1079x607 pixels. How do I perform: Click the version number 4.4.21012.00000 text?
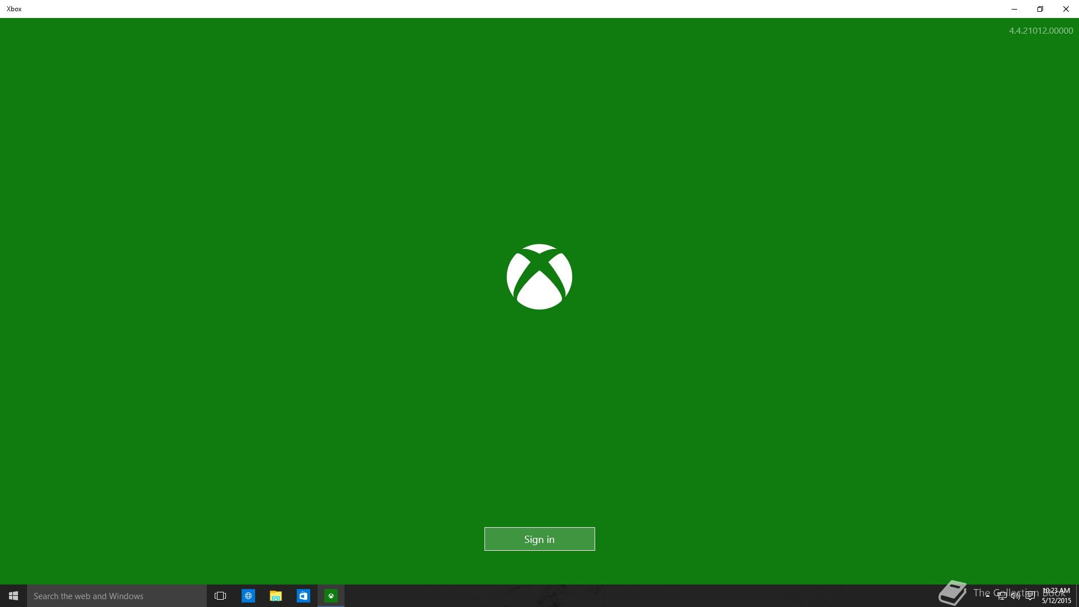tap(1041, 31)
